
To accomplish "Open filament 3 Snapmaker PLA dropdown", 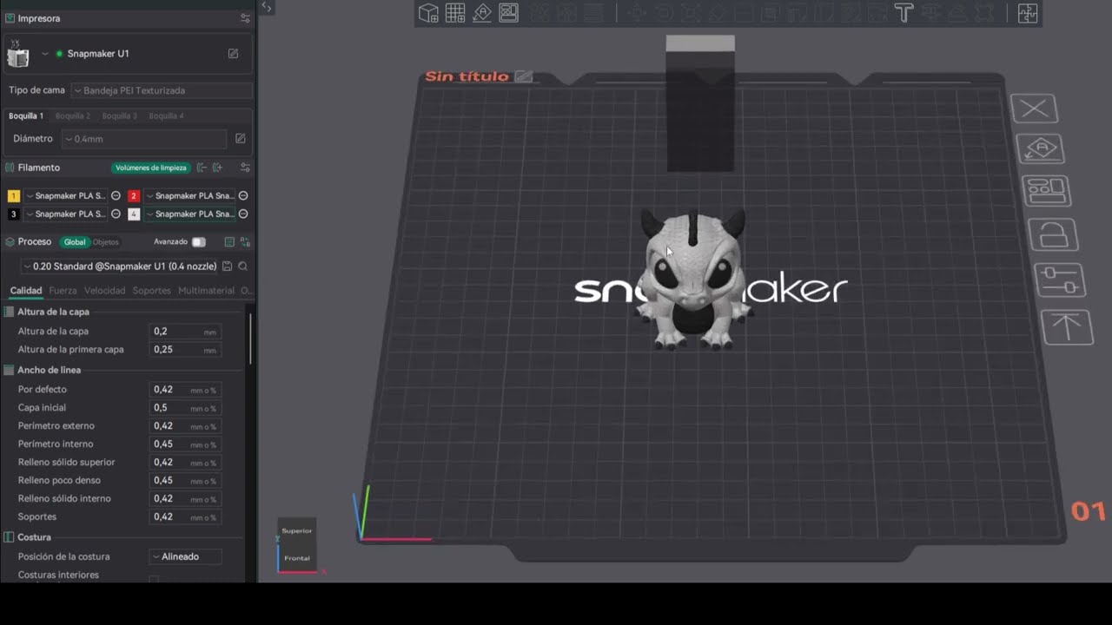I will coord(67,214).
